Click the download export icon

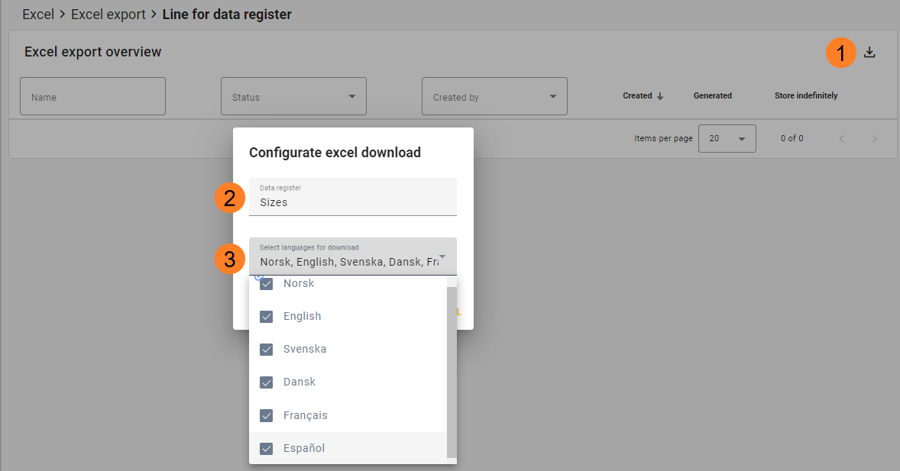[869, 53]
